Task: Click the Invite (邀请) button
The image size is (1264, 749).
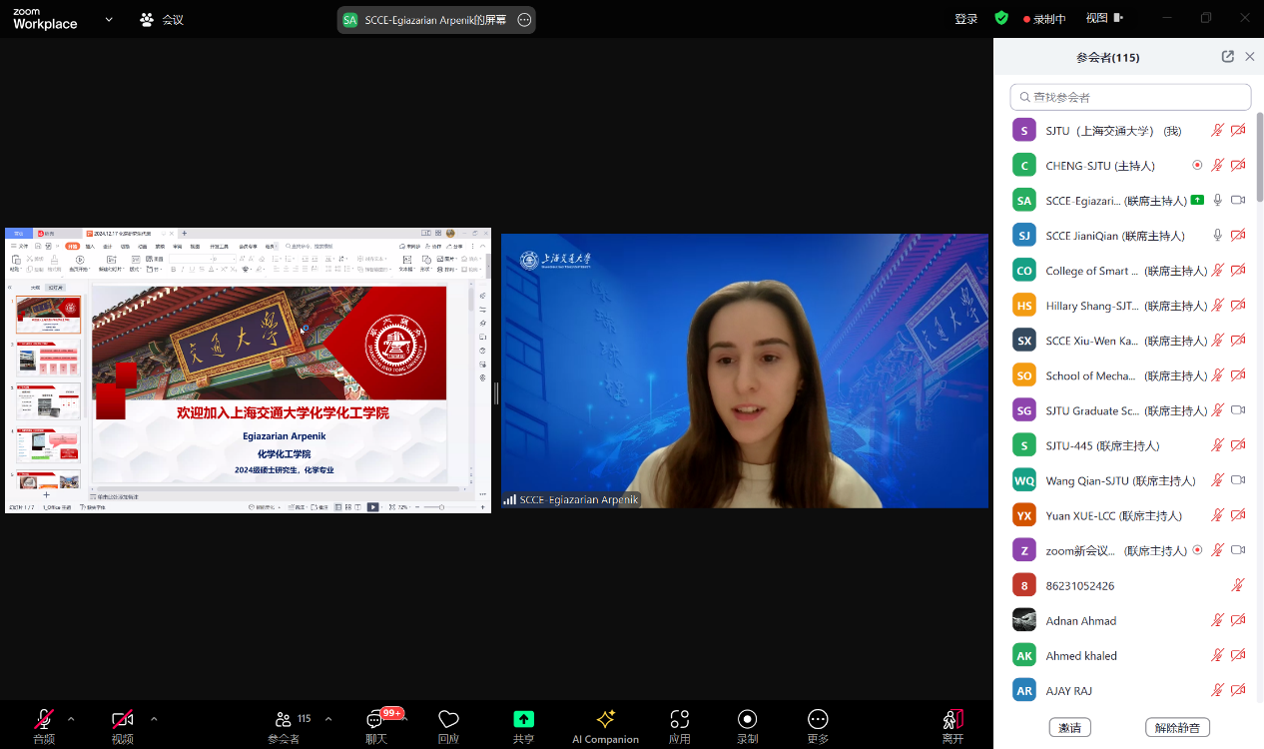Action: (1069, 727)
